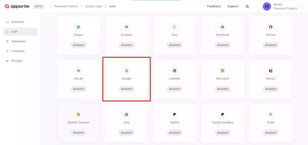The width and height of the screenshot is (308, 145).
Task: Click the "Mridul" account name
Action: pos(278,5)
